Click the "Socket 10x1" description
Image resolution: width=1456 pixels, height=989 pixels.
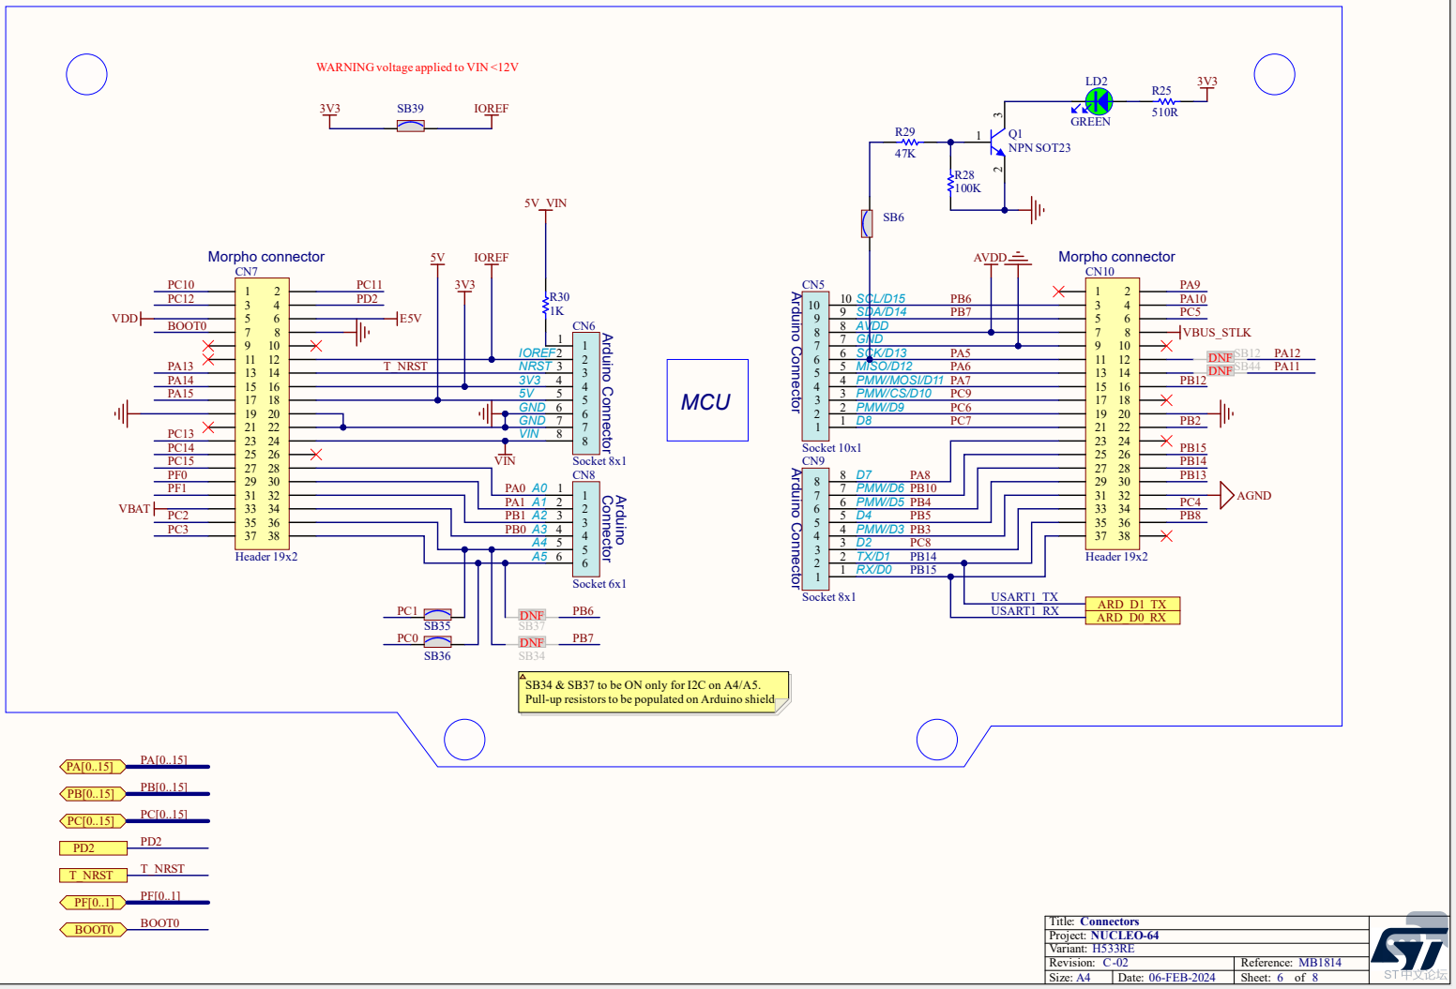(831, 448)
